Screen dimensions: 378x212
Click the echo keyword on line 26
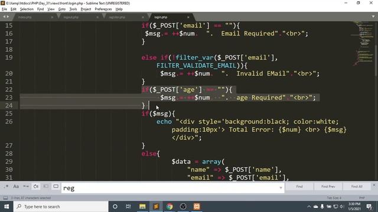[x=164, y=121]
